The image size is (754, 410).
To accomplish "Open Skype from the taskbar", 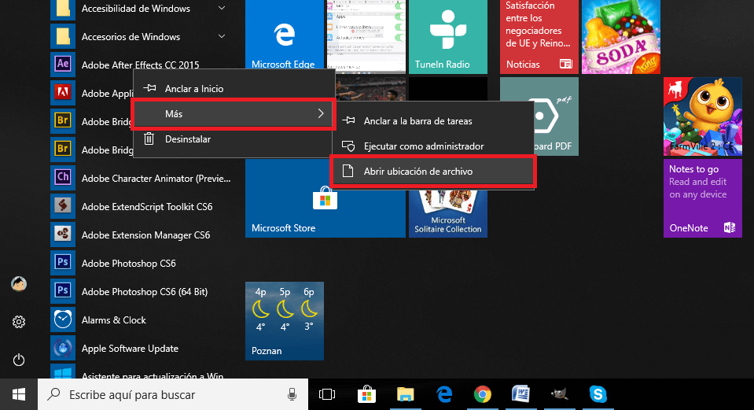I will (598, 394).
